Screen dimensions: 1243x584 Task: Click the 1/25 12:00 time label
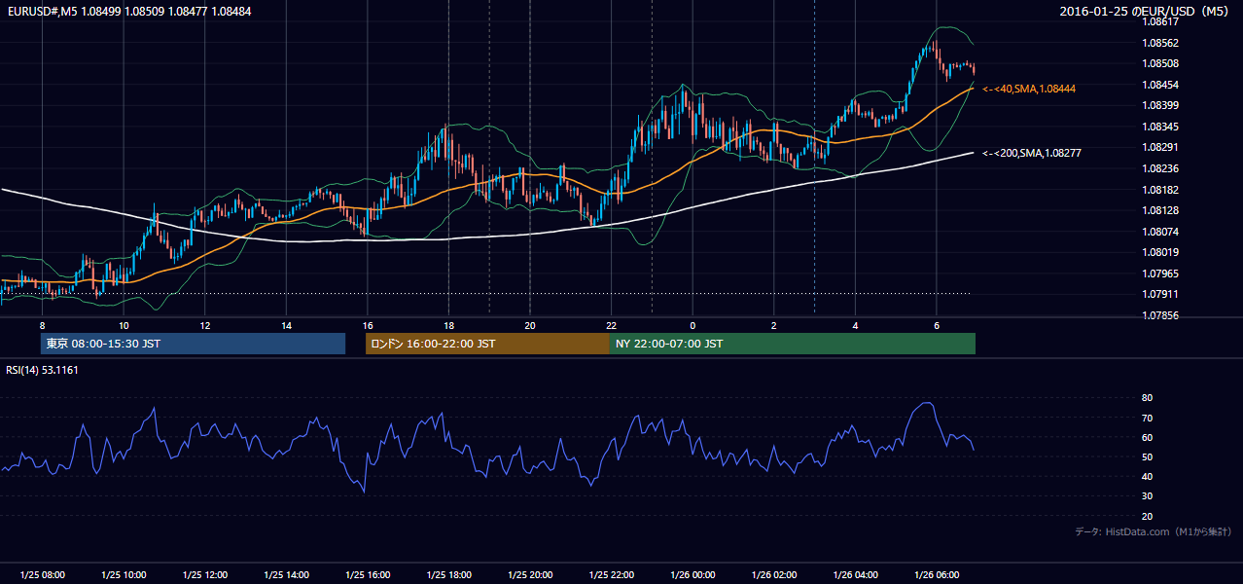pyautogui.click(x=205, y=575)
